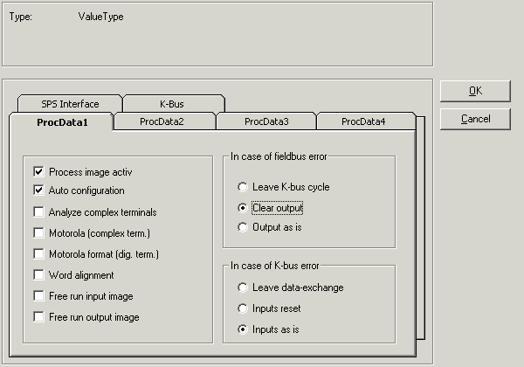Image resolution: width=524 pixels, height=367 pixels.
Task: Select Leave data-exchange radio option
Action: pyautogui.click(x=243, y=287)
